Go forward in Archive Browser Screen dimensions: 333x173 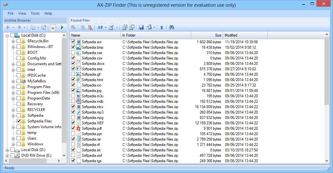[x=19, y=27]
